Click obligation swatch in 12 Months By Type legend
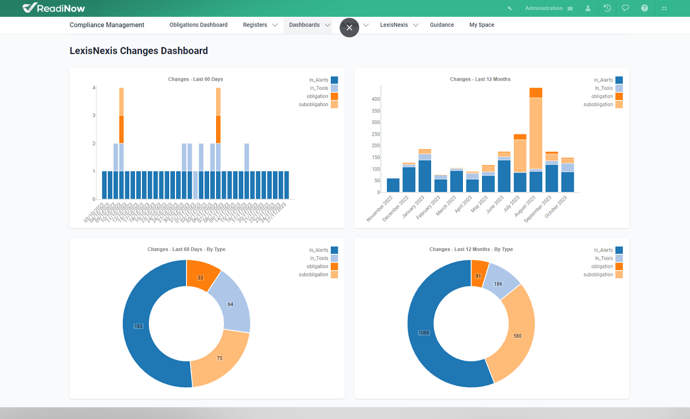This screenshot has width=690, height=419. click(x=619, y=266)
